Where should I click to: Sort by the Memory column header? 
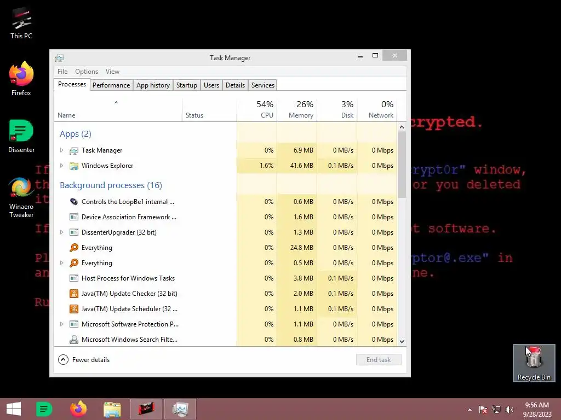(x=297, y=110)
